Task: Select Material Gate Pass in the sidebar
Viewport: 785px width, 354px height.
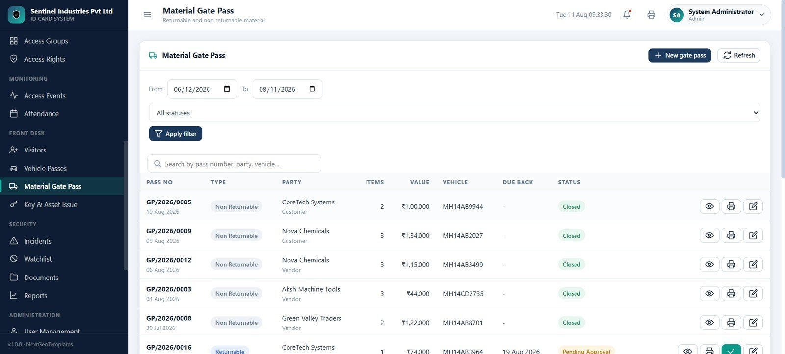Action: (62, 186)
